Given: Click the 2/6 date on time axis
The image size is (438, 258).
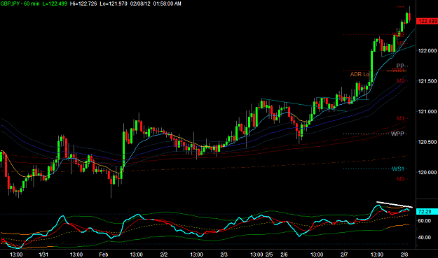Looking at the screenshot, I should point(284,255).
